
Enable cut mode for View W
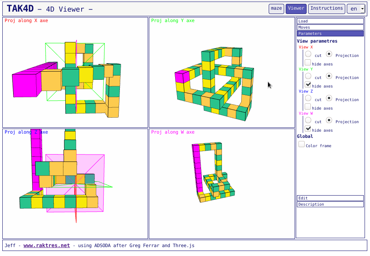click(308, 120)
